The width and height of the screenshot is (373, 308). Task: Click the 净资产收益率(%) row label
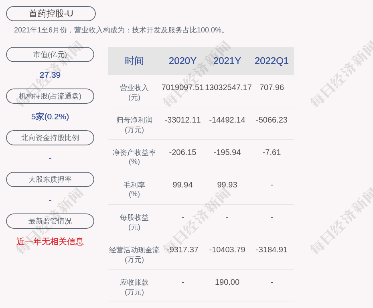click(x=134, y=157)
